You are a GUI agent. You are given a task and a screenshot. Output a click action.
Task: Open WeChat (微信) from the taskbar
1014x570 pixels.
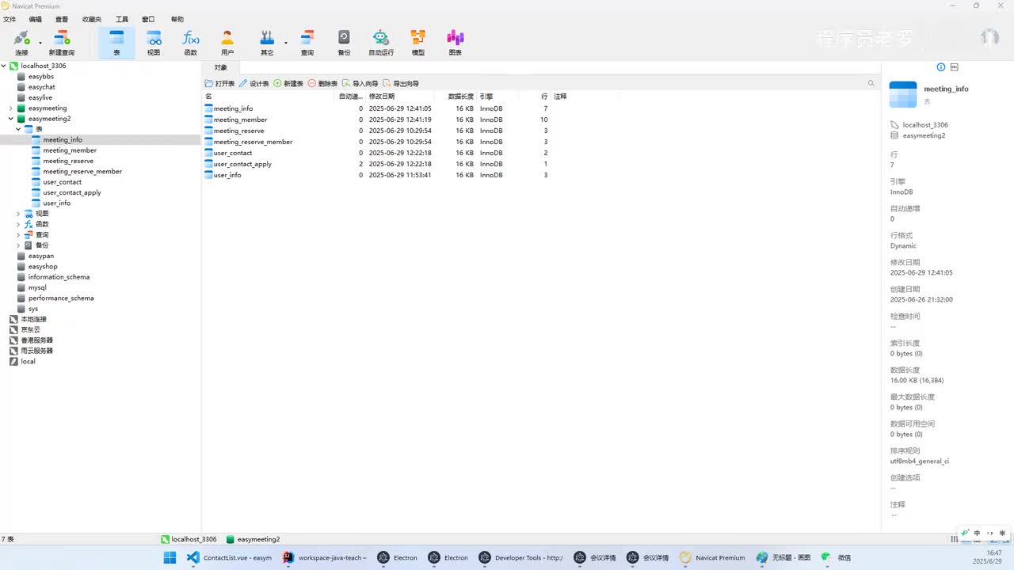(836, 557)
